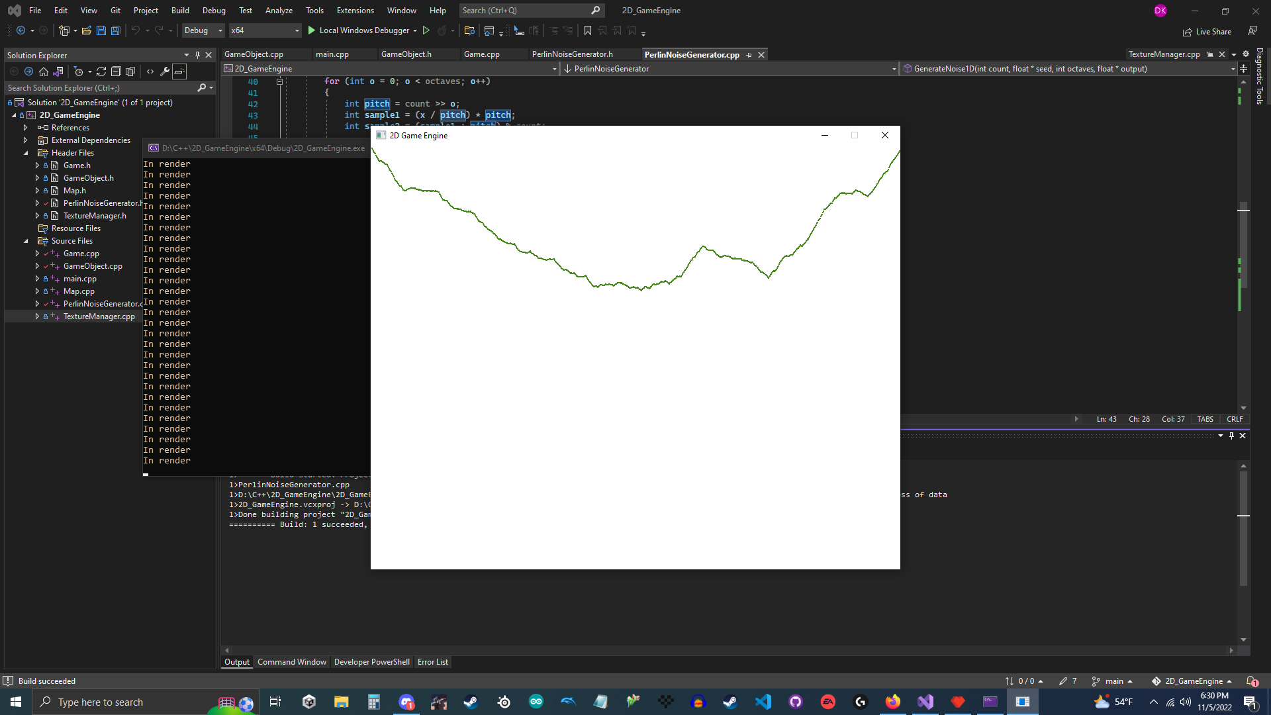
Task: Click the Save All toolbar icon
Action: 115,30
